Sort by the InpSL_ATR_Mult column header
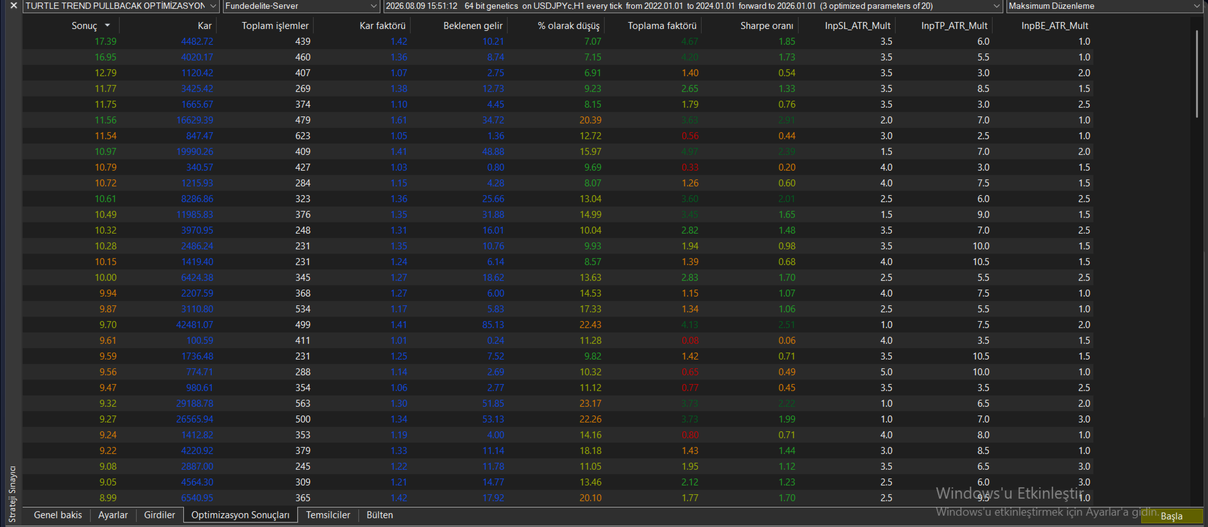1208x527 pixels. click(858, 26)
